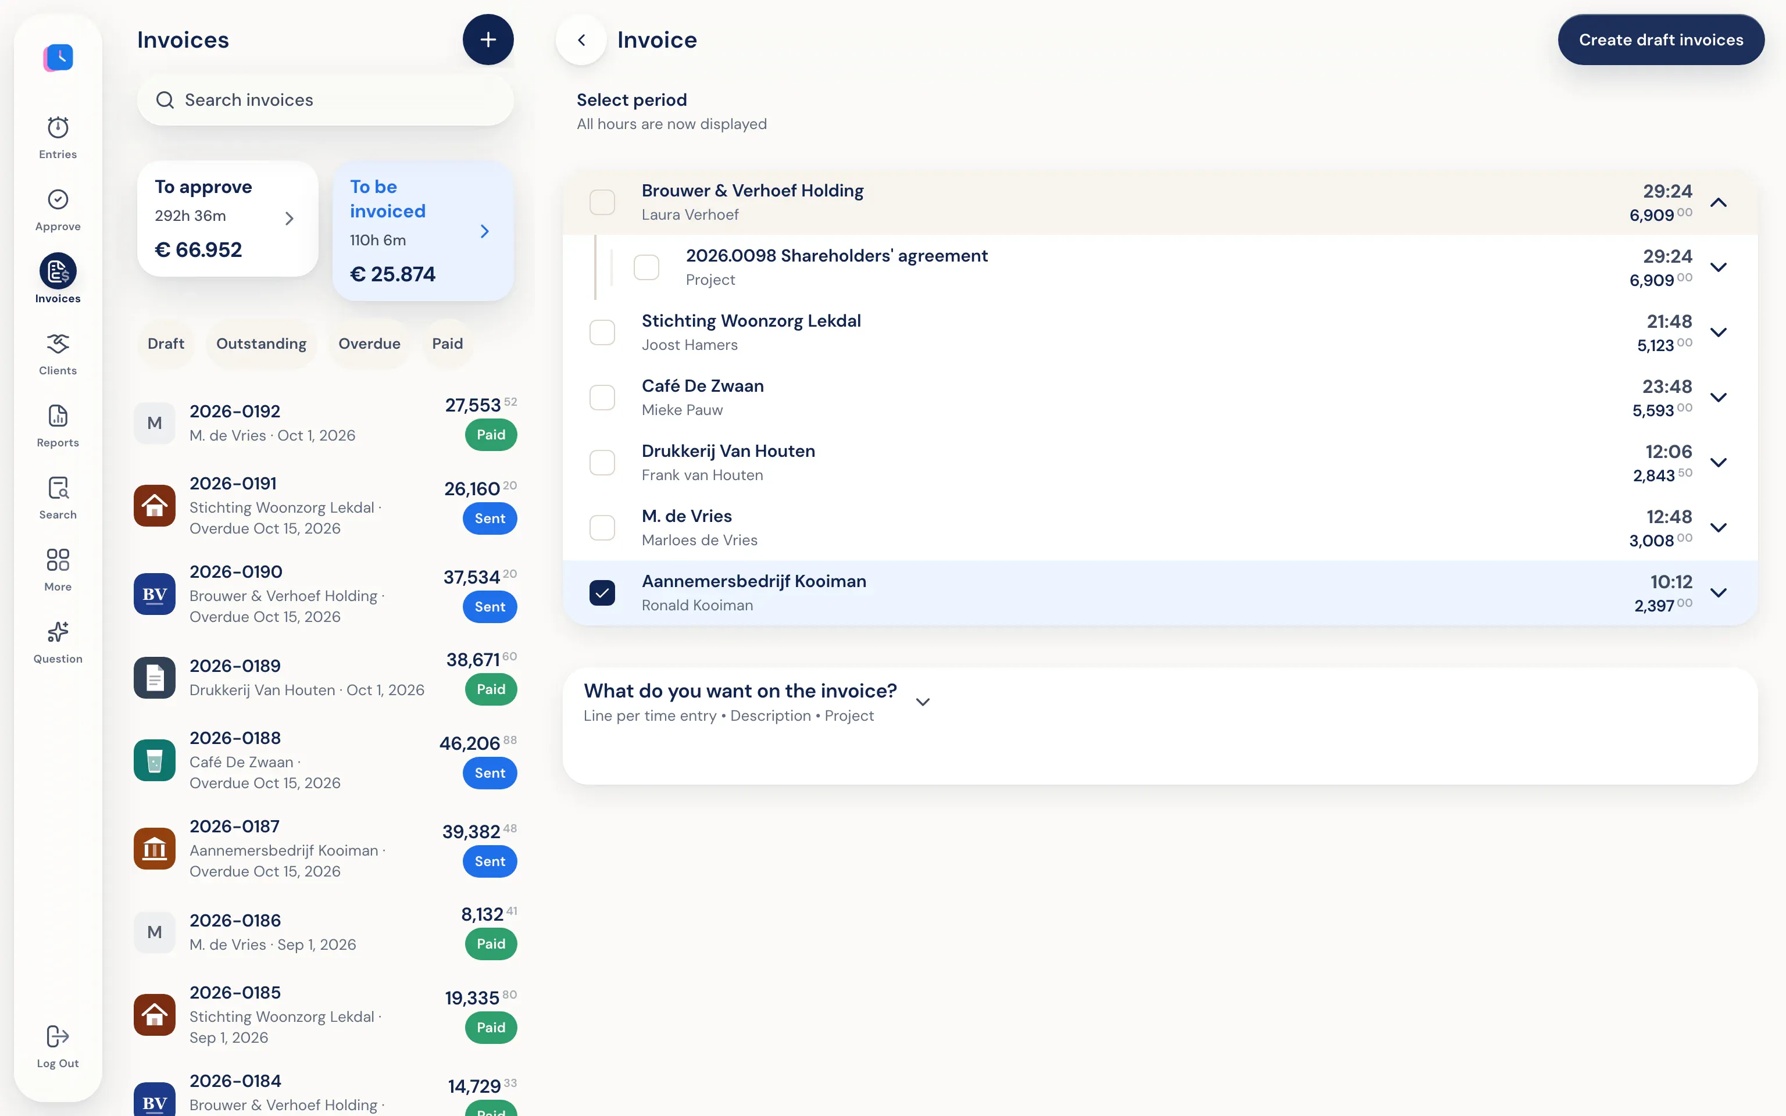Open the More grid icon
Image resolution: width=1786 pixels, height=1116 pixels.
tap(58, 560)
